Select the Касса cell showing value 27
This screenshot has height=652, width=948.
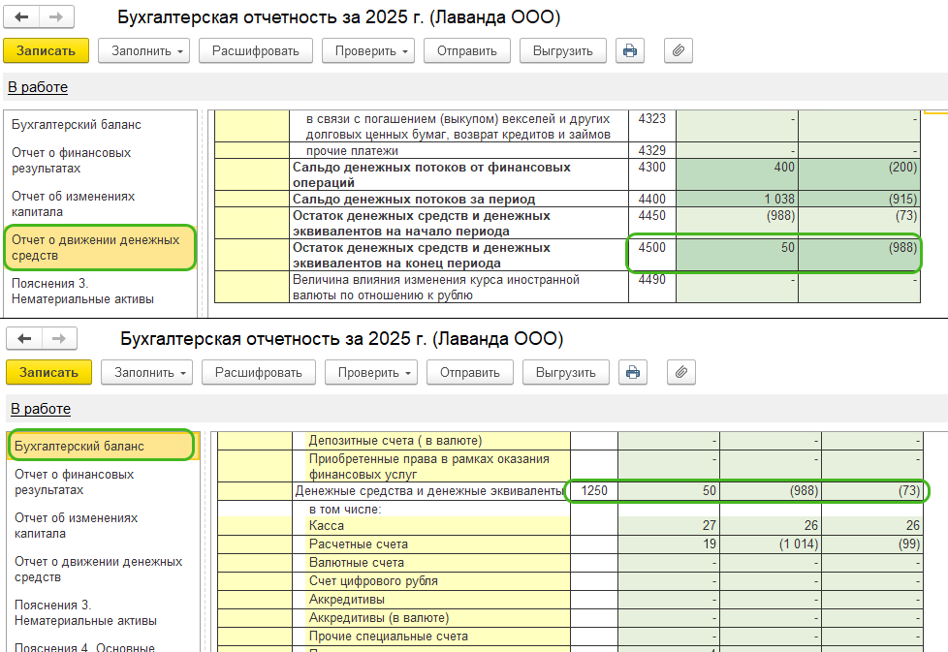669,525
